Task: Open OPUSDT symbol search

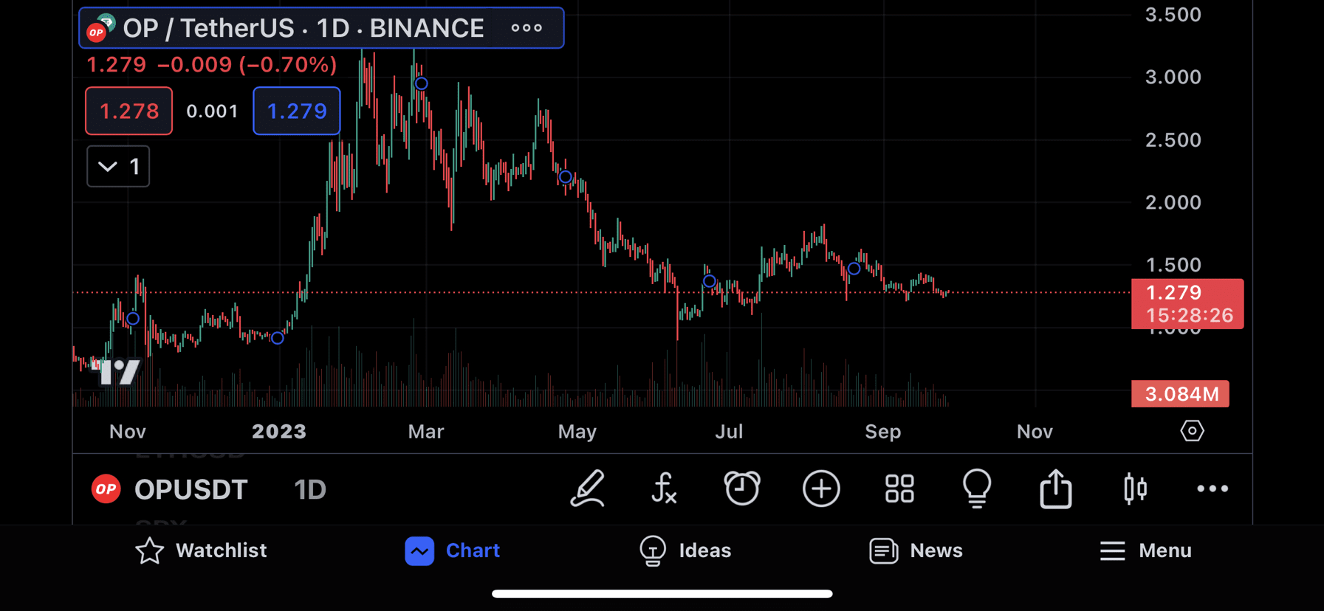Action: 190,489
